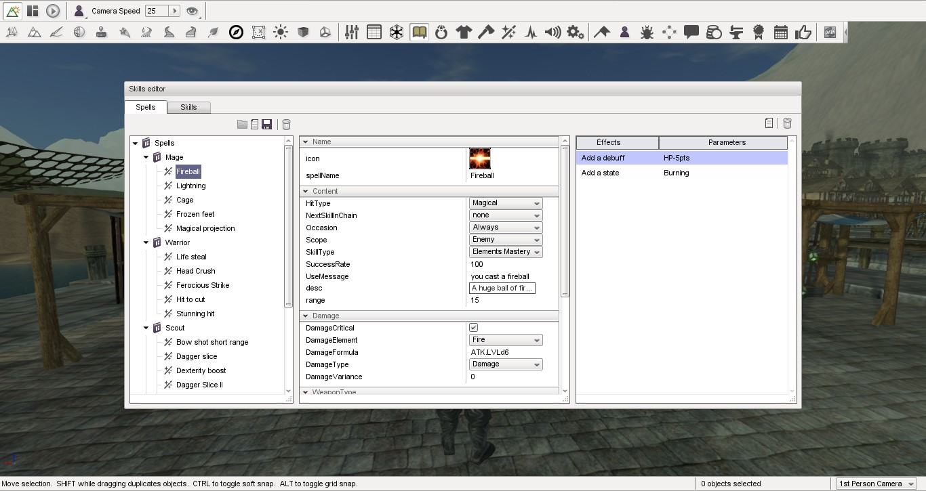Open the sound speaker toolbar icon
926x491 pixels.
click(552, 33)
